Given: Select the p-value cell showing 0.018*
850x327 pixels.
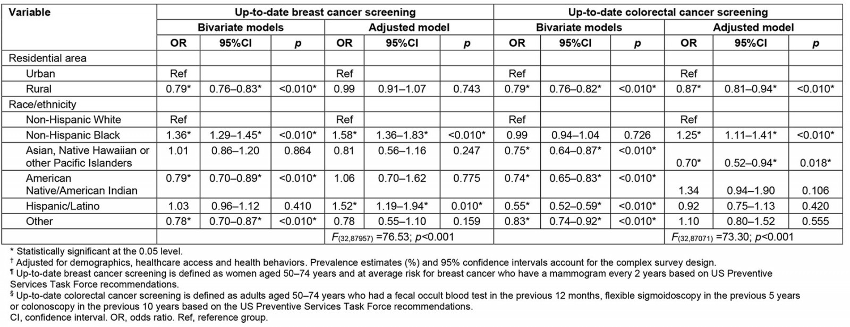Looking at the screenshot, I should point(815,163).
